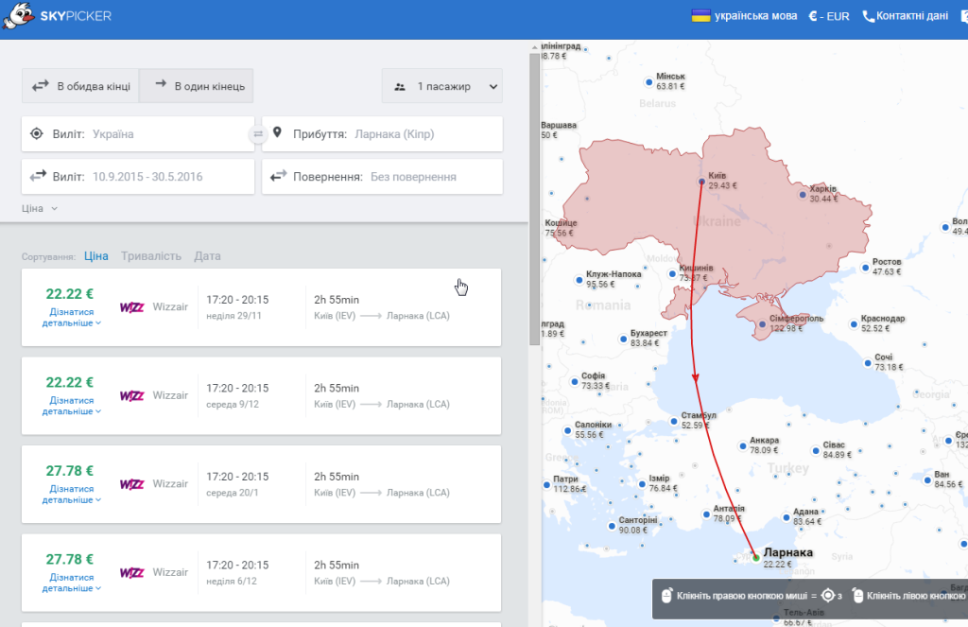The width and height of the screenshot is (968, 627).
Task: Open the € - EUR currency selector
Action: pyautogui.click(x=829, y=16)
